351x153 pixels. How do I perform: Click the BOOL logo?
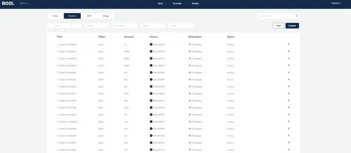(8, 3)
